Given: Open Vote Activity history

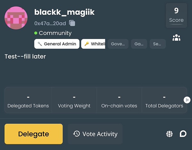Looking at the screenshot, I should [x=95, y=134].
